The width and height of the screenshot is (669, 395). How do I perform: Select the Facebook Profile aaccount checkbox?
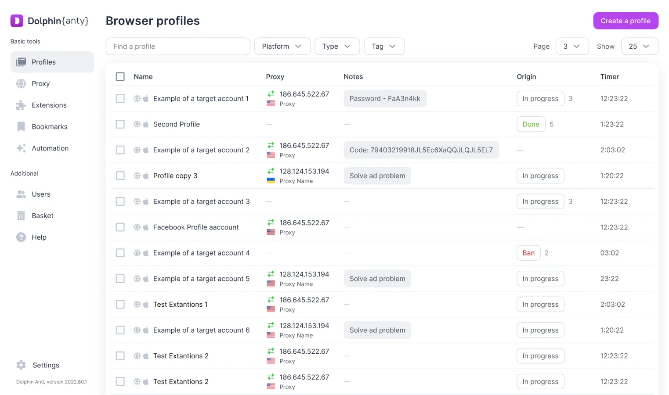120,227
